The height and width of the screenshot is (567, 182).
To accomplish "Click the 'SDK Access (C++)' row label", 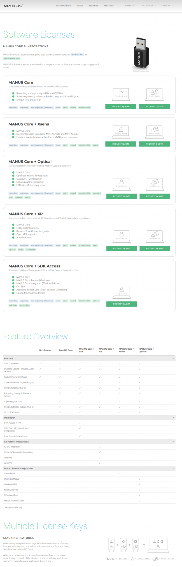I will tap(12, 423).
